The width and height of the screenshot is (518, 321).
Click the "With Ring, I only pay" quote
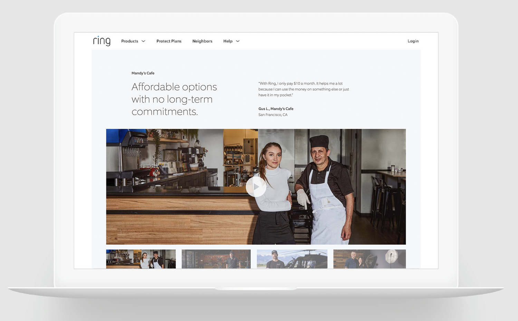(x=304, y=89)
